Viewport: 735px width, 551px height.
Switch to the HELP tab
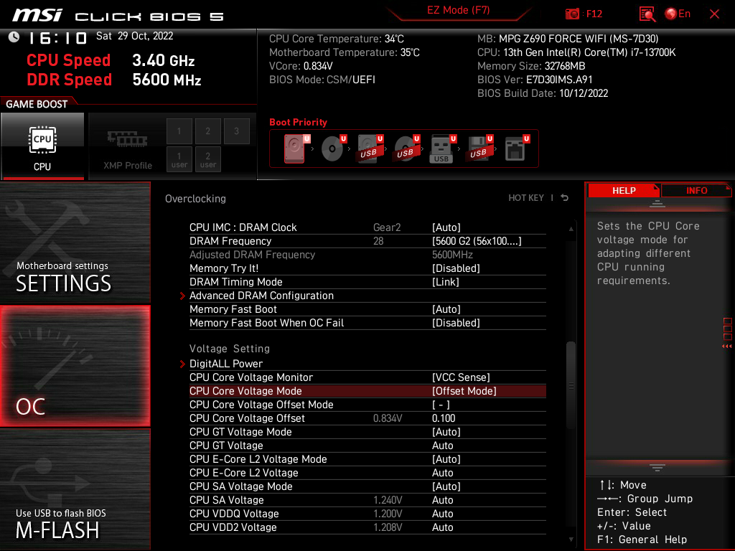click(623, 190)
